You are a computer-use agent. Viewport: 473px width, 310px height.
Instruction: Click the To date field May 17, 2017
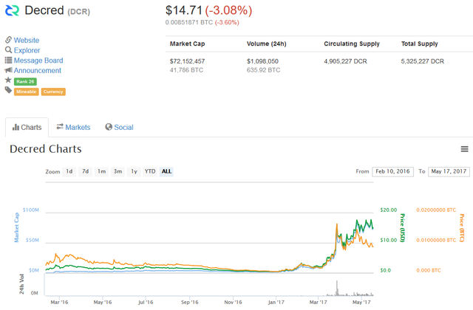click(449, 171)
